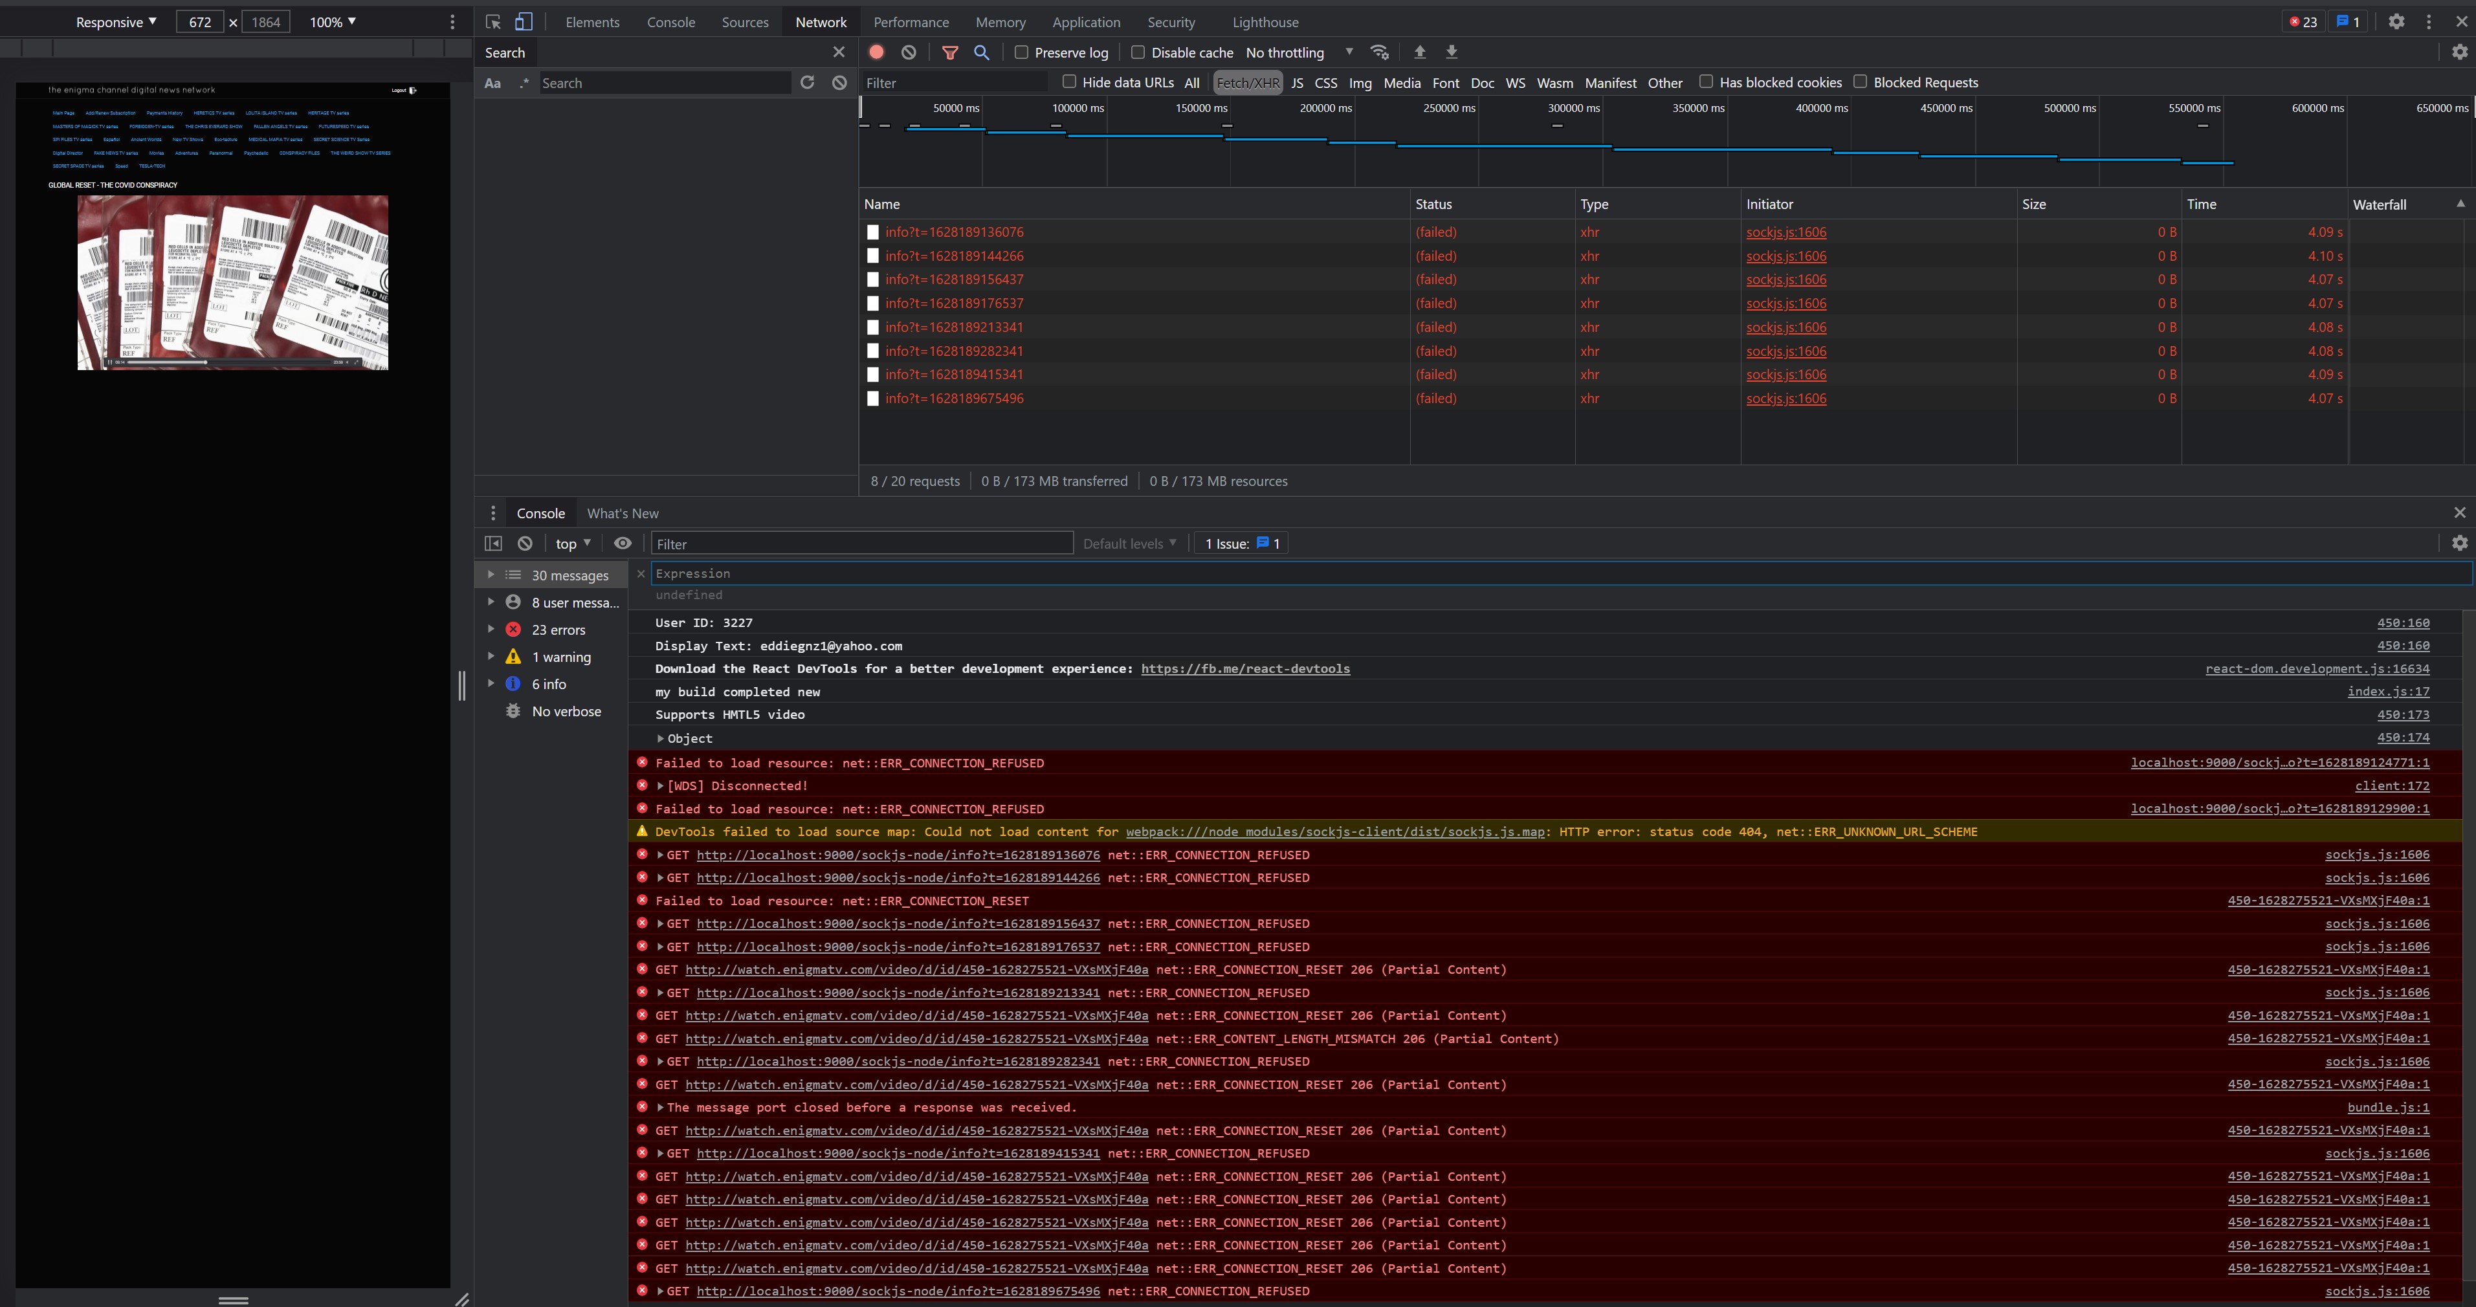Screen dimensions: 2476x1307
Task: Open the react-devtools fb.me link
Action: pos(1244,669)
